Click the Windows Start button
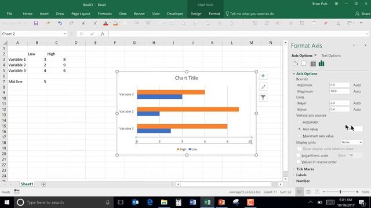Screen dimensions: 371x208 [7, 202]
